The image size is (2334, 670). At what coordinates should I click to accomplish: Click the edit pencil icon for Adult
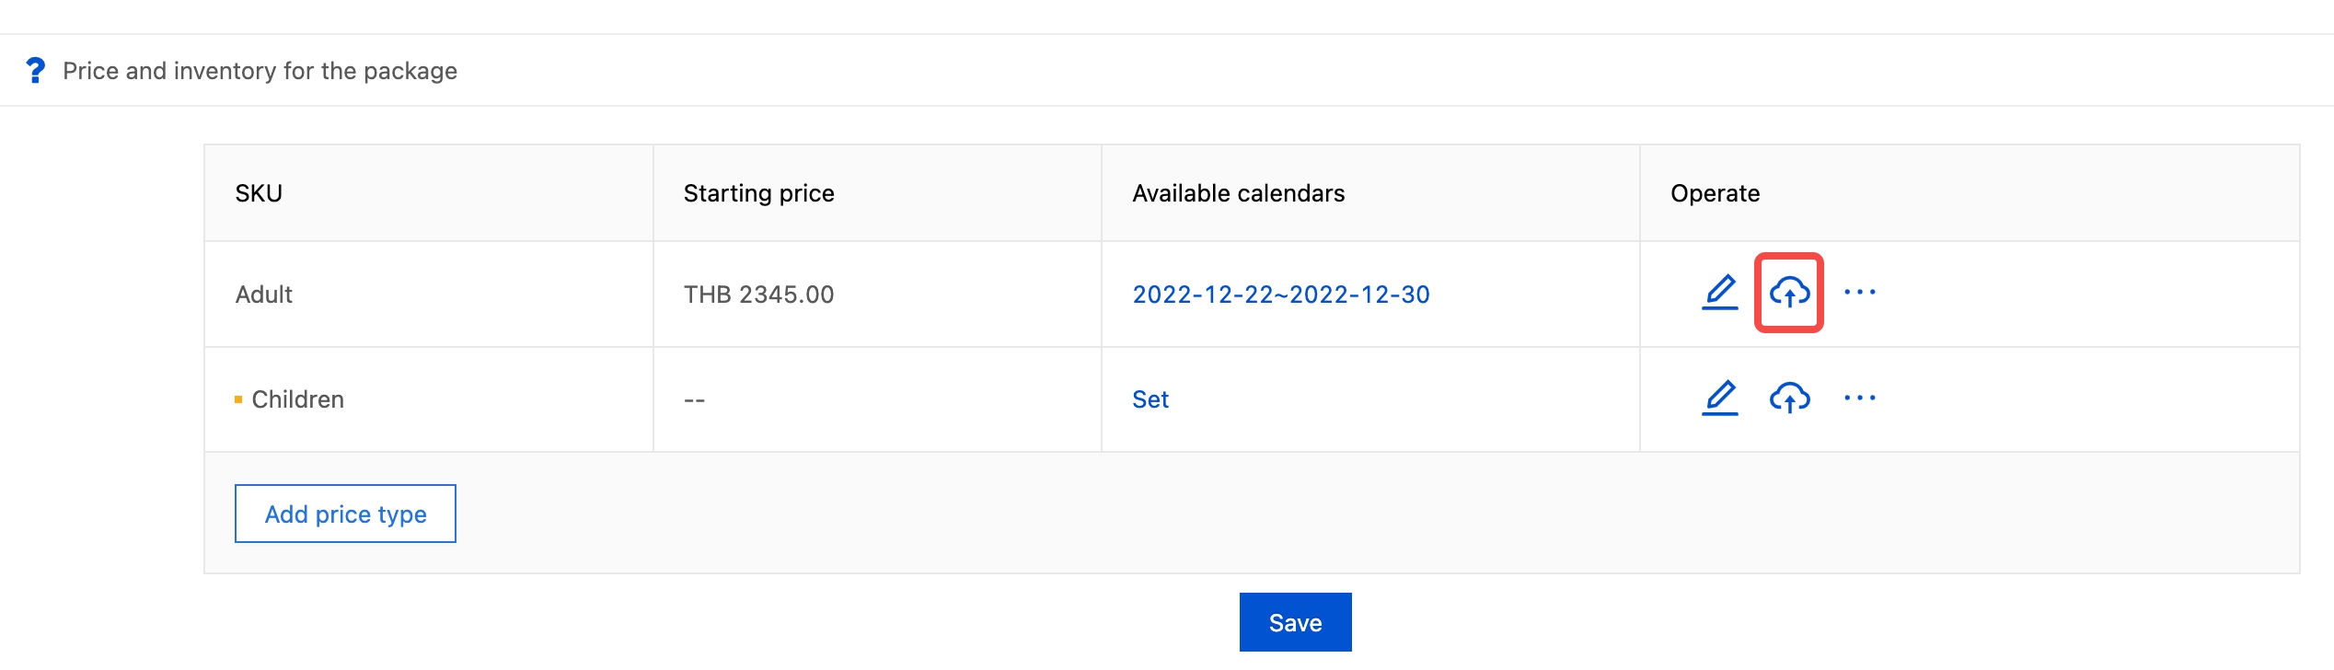1719,293
